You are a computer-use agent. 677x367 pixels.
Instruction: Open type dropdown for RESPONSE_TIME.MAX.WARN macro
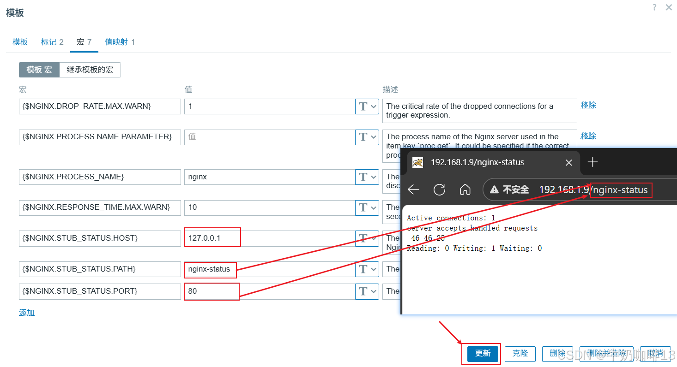pyautogui.click(x=367, y=207)
